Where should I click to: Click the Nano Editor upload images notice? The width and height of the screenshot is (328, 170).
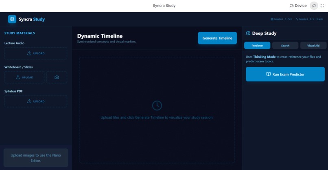click(36, 158)
